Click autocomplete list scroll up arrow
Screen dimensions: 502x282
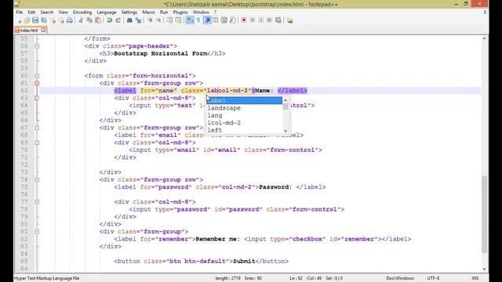286,100
